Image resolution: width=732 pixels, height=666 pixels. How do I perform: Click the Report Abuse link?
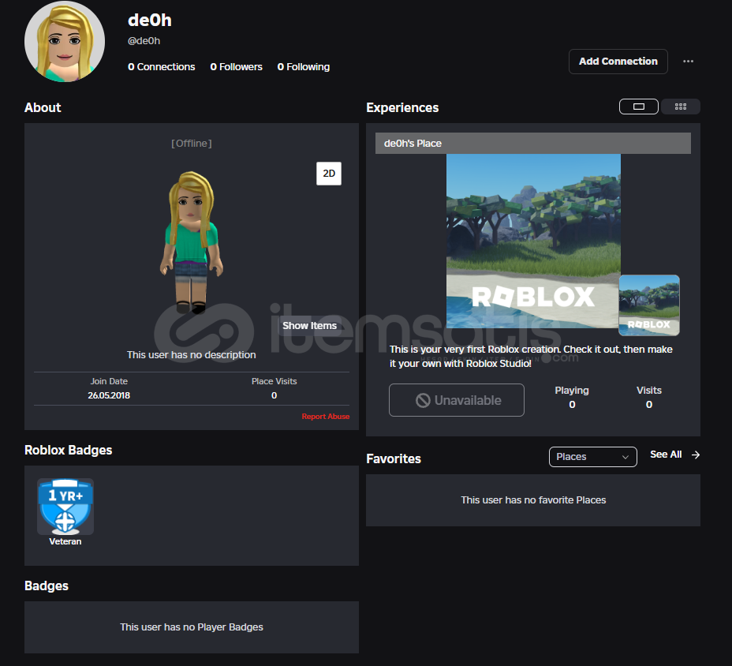click(325, 417)
